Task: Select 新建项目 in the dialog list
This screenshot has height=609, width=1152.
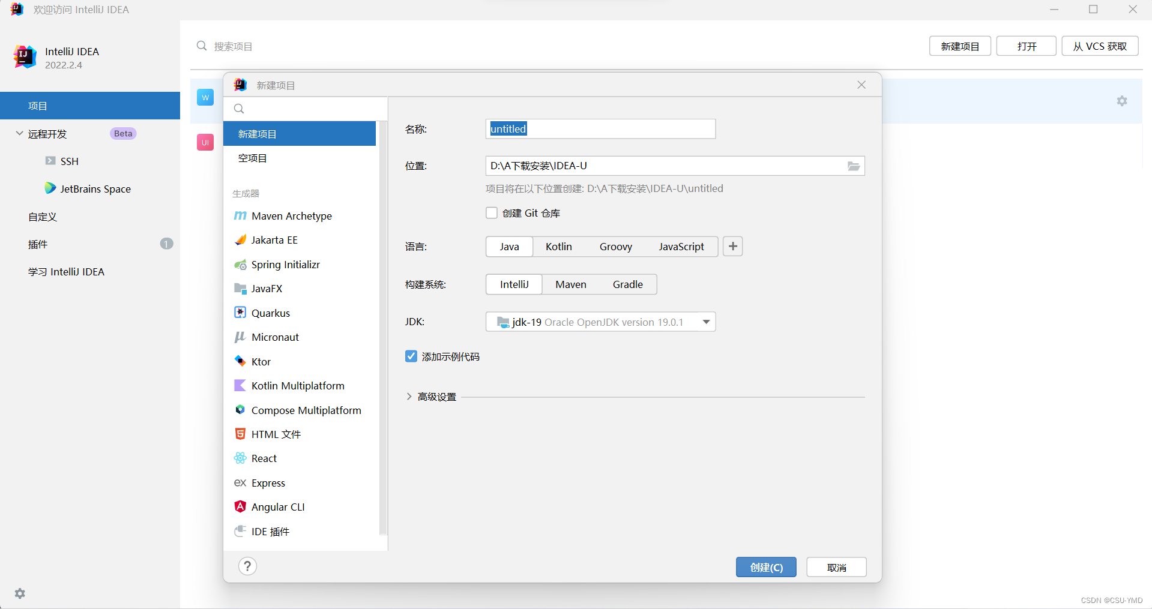Action: [300, 134]
